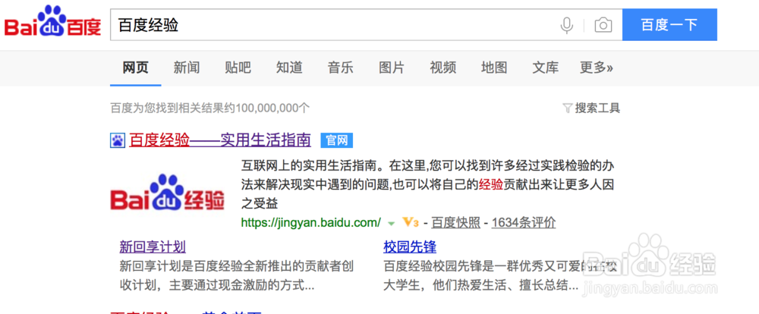Click the red highlighted 经验 keyword in description

[491, 185]
